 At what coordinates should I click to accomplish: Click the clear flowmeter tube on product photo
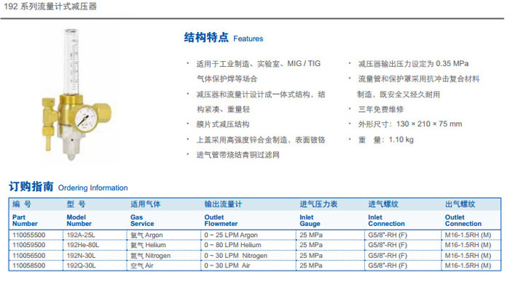tap(72, 62)
